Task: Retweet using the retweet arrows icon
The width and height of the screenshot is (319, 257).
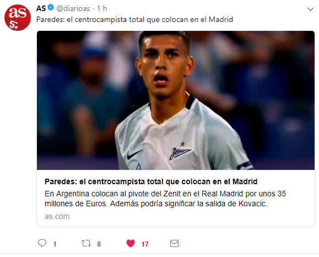Action: (x=86, y=243)
